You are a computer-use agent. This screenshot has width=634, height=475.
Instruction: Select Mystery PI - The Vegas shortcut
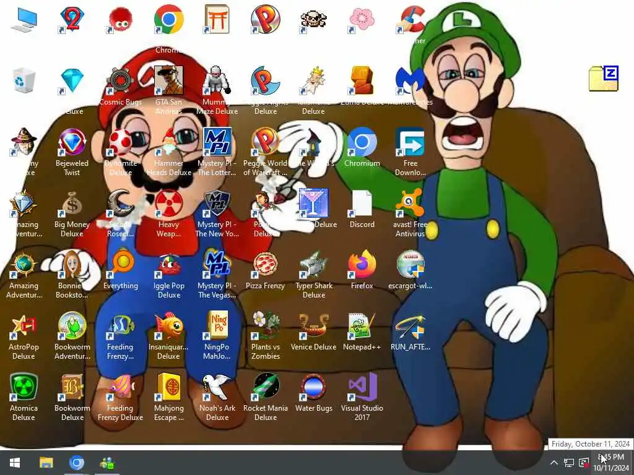coord(217,265)
